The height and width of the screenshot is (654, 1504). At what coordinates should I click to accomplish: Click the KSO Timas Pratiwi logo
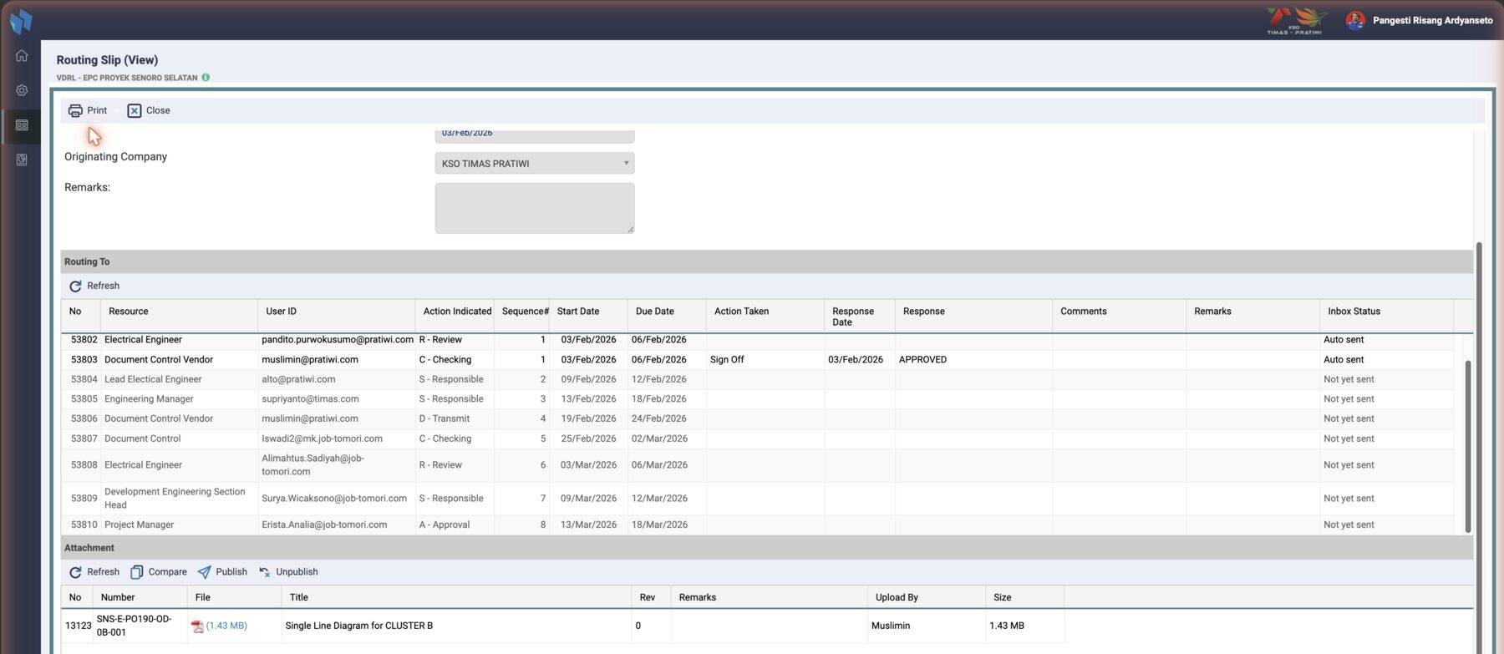(x=1296, y=20)
